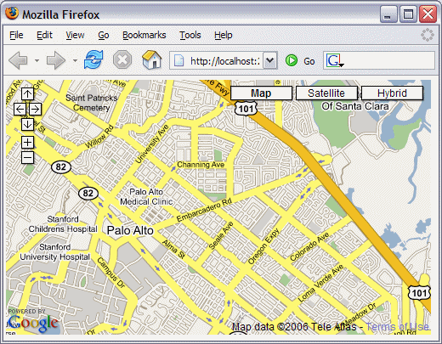Pan the map down with the arrow

pyautogui.click(x=27, y=124)
